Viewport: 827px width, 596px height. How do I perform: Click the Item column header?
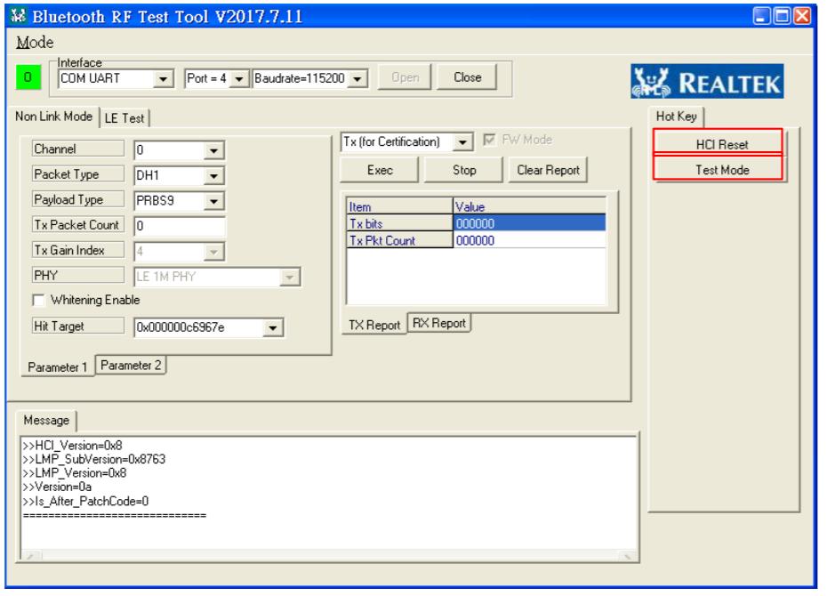(x=399, y=206)
